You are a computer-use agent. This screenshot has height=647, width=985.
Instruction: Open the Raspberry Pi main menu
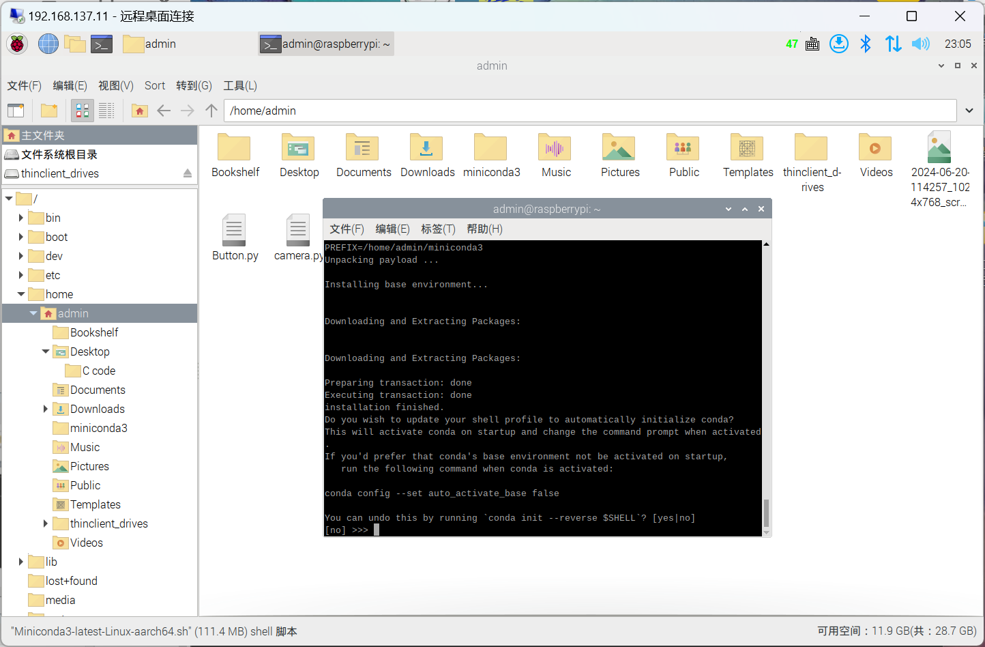[x=17, y=44]
